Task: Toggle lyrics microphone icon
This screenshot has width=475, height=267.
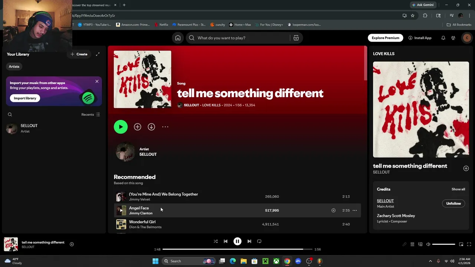Action: (x=404, y=244)
